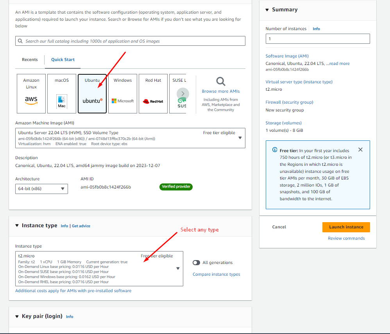This screenshot has height=334, width=390.
Task: Click Info link next to Instance type
Action: (64, 226)
